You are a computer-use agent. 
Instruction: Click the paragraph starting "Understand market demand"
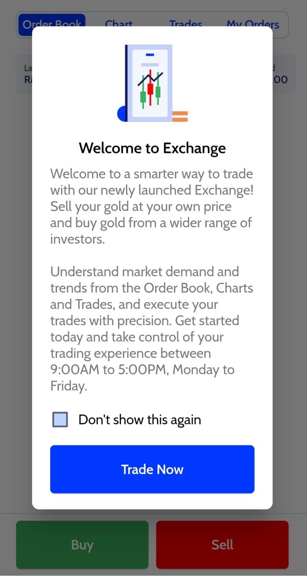pyautogui.click(x=152, y=329)
